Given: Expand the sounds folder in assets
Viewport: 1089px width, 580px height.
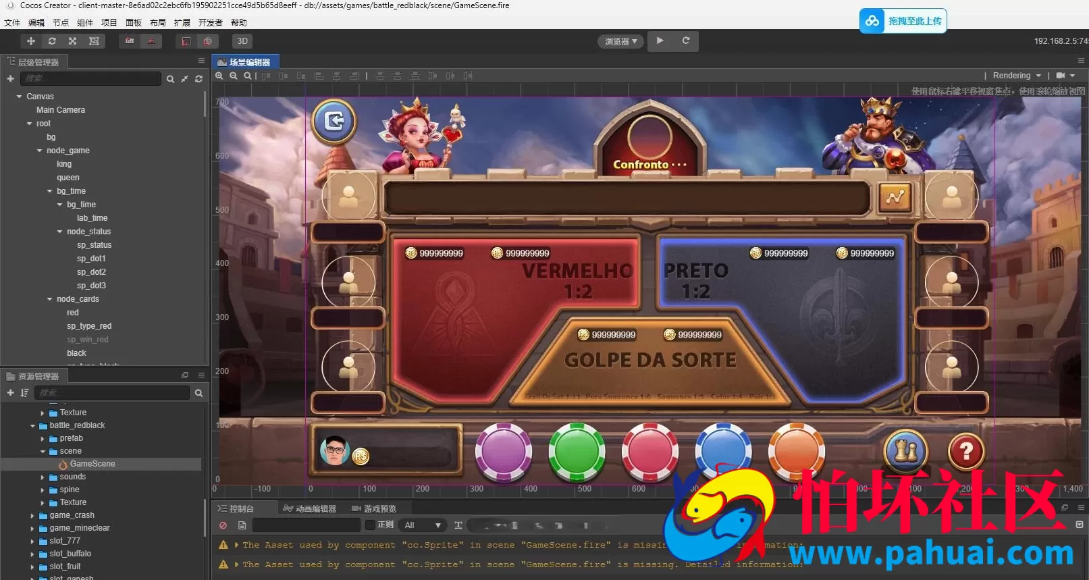Looking at the screenshot, I should coord(43,477).
